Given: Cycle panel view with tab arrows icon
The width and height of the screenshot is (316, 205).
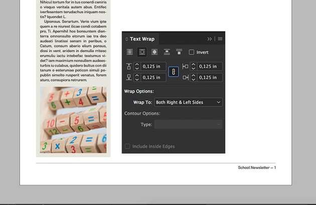Looking at the screenshot, I should click(x=126, y=39).
